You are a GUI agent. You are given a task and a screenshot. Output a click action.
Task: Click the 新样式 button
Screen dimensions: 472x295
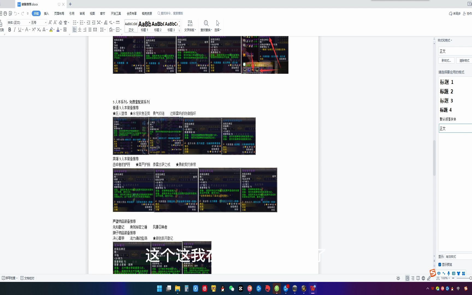click(x=446, y=60)
